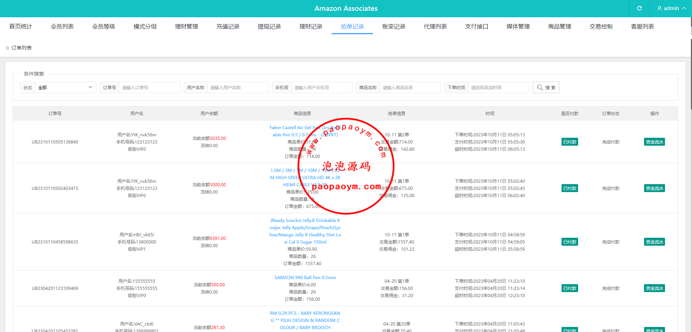The image size is (692, 332).
Task: Click 已付款 badge for order UB2310110458598635
Action: click(569, 242)
